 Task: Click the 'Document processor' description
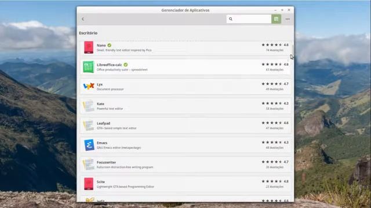110,89
